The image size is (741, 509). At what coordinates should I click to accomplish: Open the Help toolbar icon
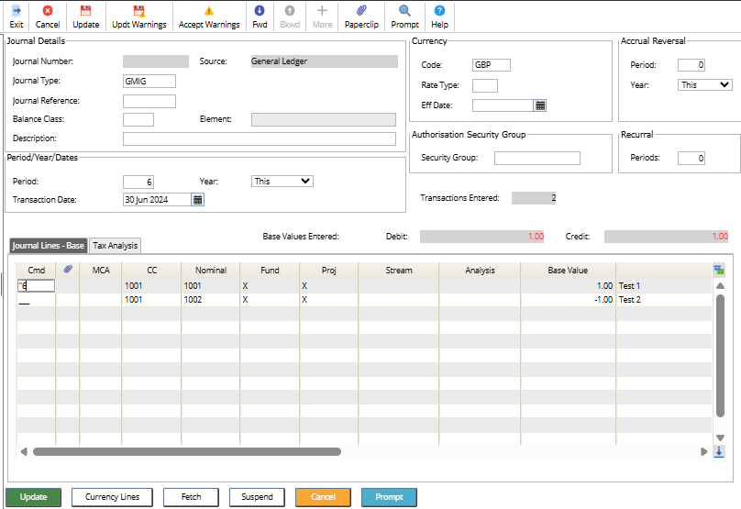[439, 11]
